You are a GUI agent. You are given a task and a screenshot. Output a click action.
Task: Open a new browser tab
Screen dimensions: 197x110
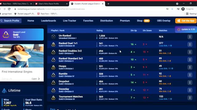(108, 4)
